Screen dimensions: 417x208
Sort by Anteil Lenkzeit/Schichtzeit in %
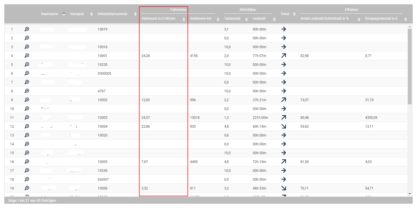[325, 19]
